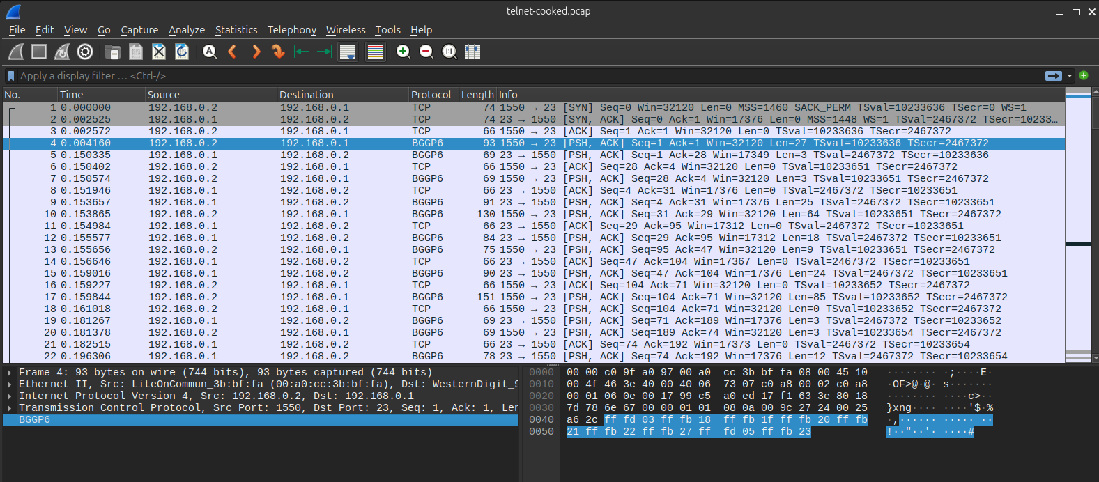Go to the previous packet in history
Viewport: 1099px width, 482px height.
tap(233, 52)
